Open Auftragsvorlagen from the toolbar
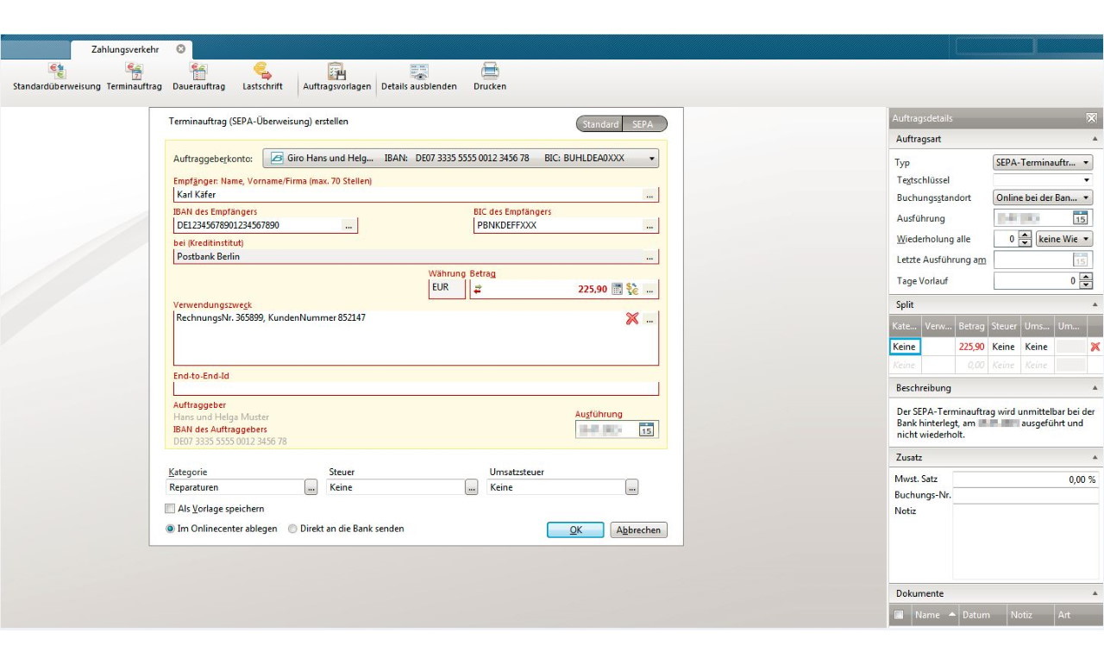This screenshot has width=1104, height=664. 336,72
